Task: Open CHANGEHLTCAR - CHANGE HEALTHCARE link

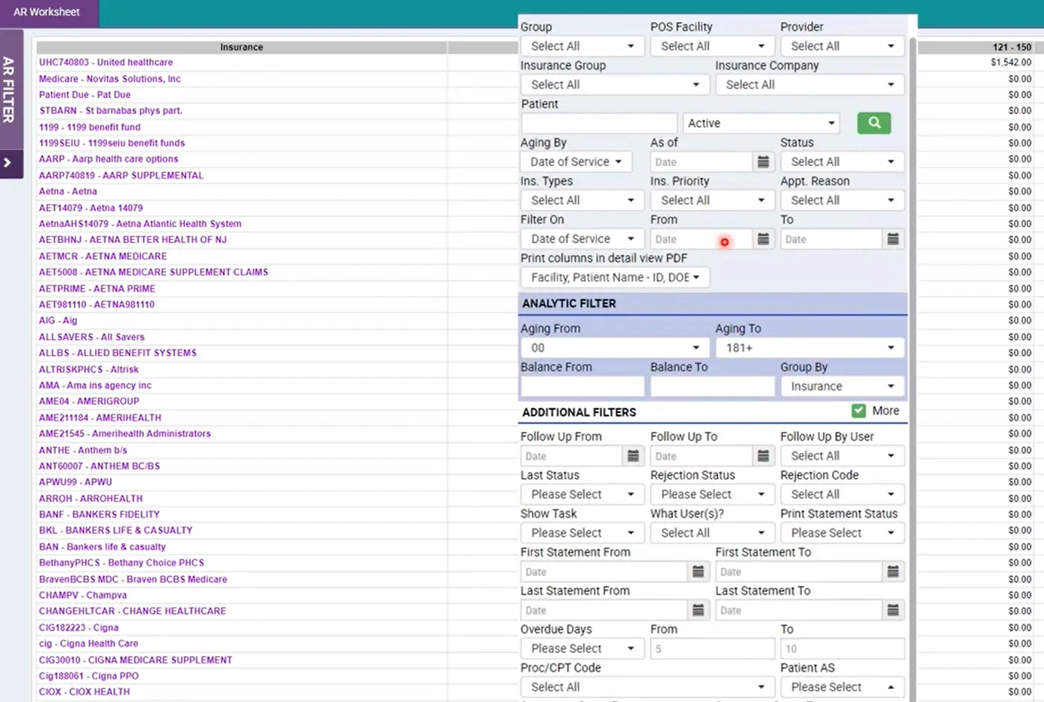Action: pyautogui.click(x=133, y=611)
